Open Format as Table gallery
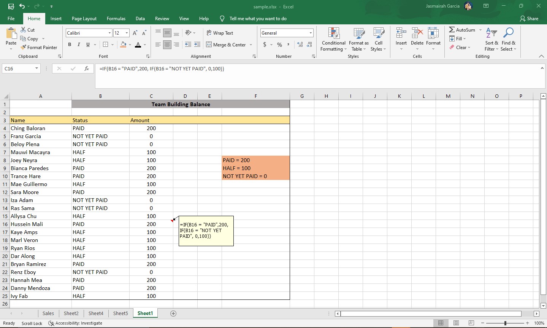 359,39
